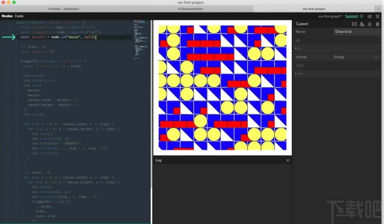Viewport: 384px width, 224px height.
Task: Click the info icon next to Support
Action: coord(362,16)
